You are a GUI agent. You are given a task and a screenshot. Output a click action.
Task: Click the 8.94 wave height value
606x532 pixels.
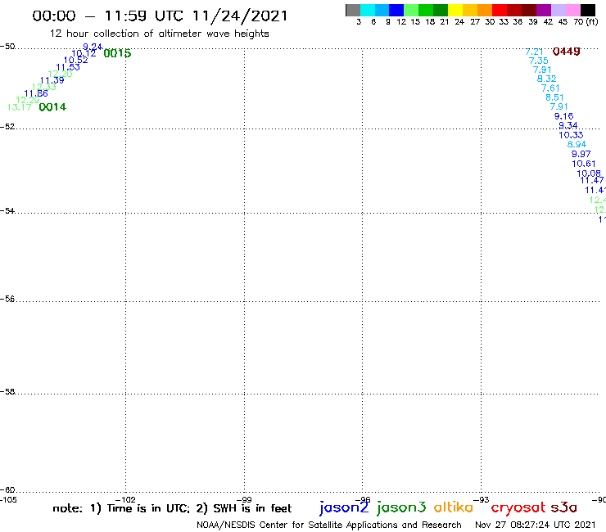[x=577, y=145]
